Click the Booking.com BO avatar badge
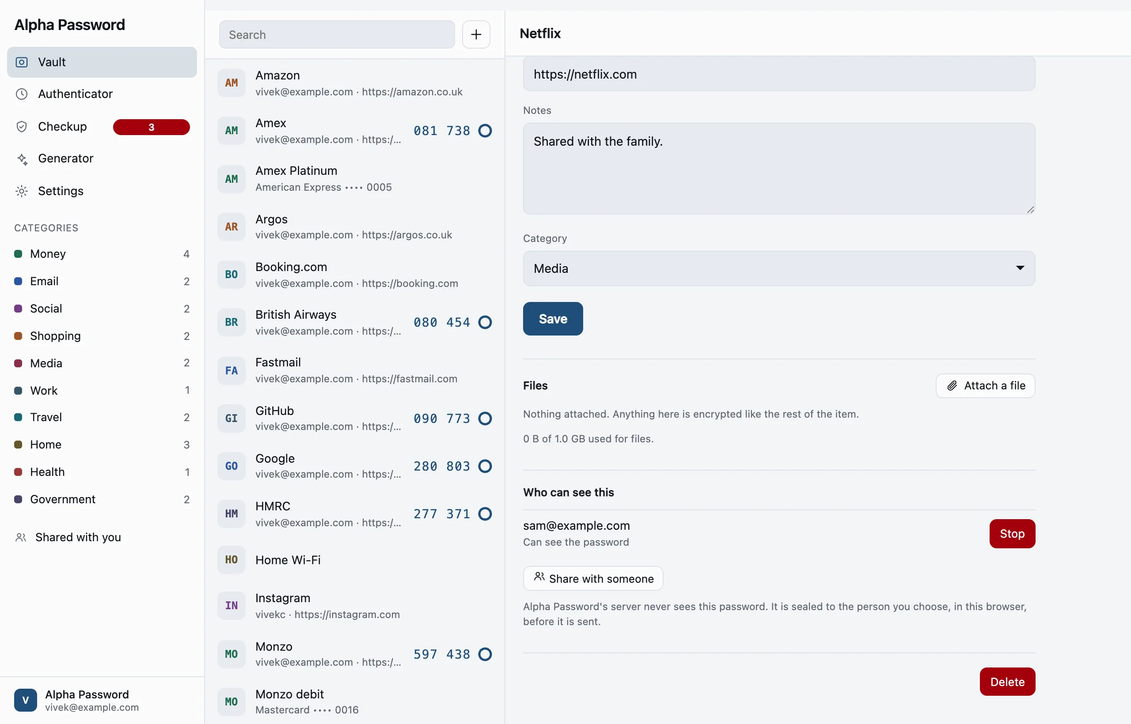Viewport: 1131px width, 724px height. point(232,275)
